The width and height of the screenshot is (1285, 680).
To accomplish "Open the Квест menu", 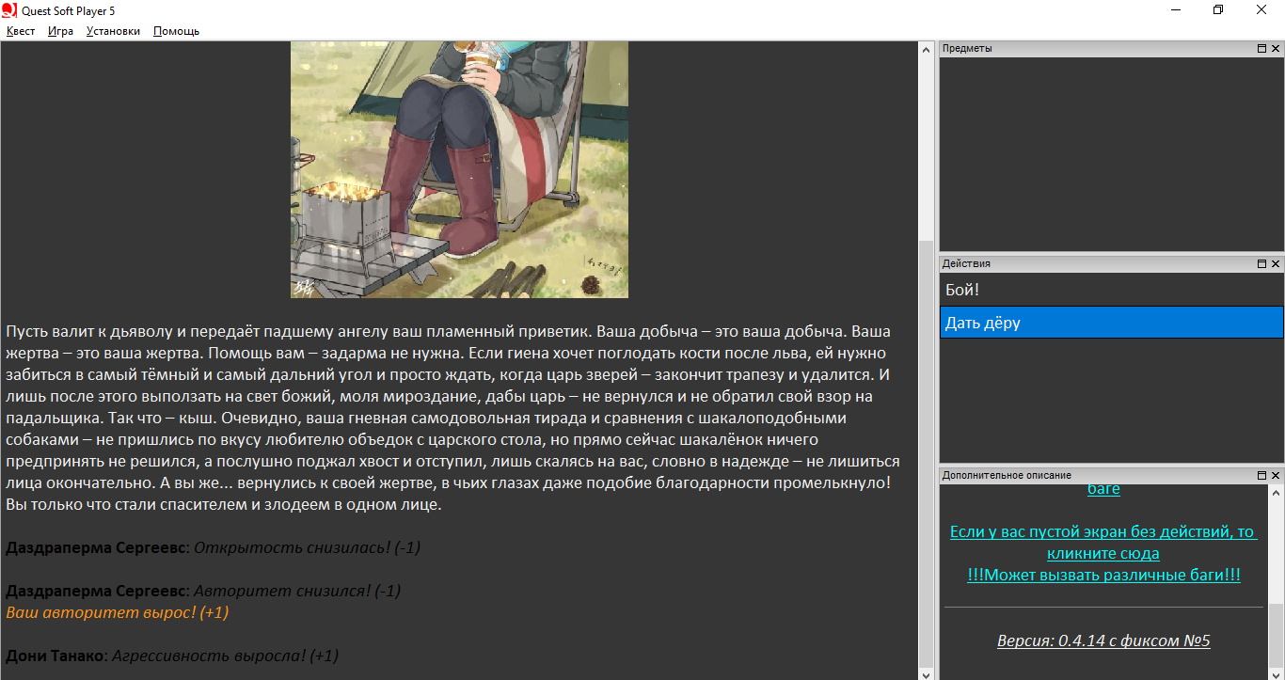I will (x=21, y=31).
